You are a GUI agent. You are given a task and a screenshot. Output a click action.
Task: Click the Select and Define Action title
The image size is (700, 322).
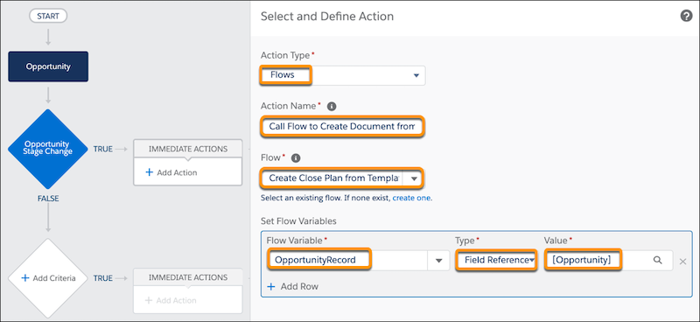coord(327,17)
